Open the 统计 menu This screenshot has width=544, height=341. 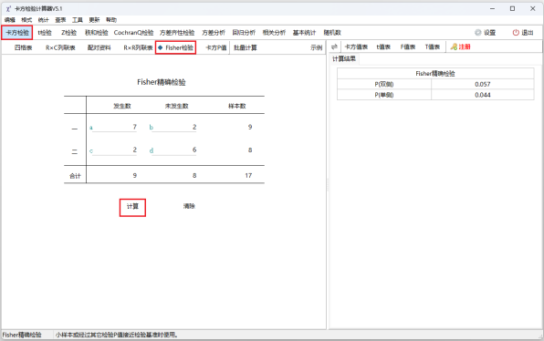point(44,20)
